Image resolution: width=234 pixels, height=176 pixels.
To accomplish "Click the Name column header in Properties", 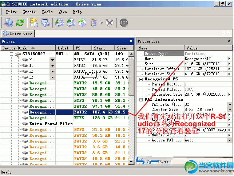I will coord(160,48).
